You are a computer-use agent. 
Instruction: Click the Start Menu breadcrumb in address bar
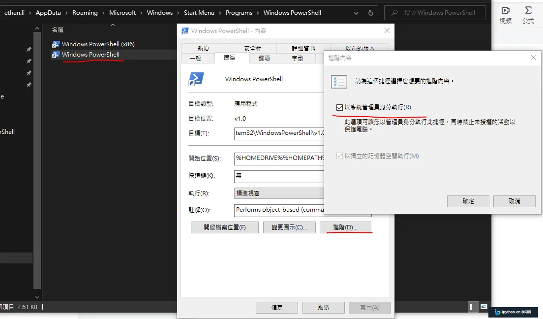pyautogui.click(x=199, y=13)
